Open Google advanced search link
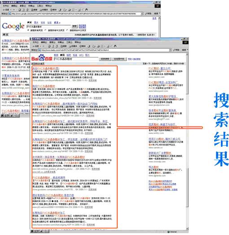 [83, 26]
